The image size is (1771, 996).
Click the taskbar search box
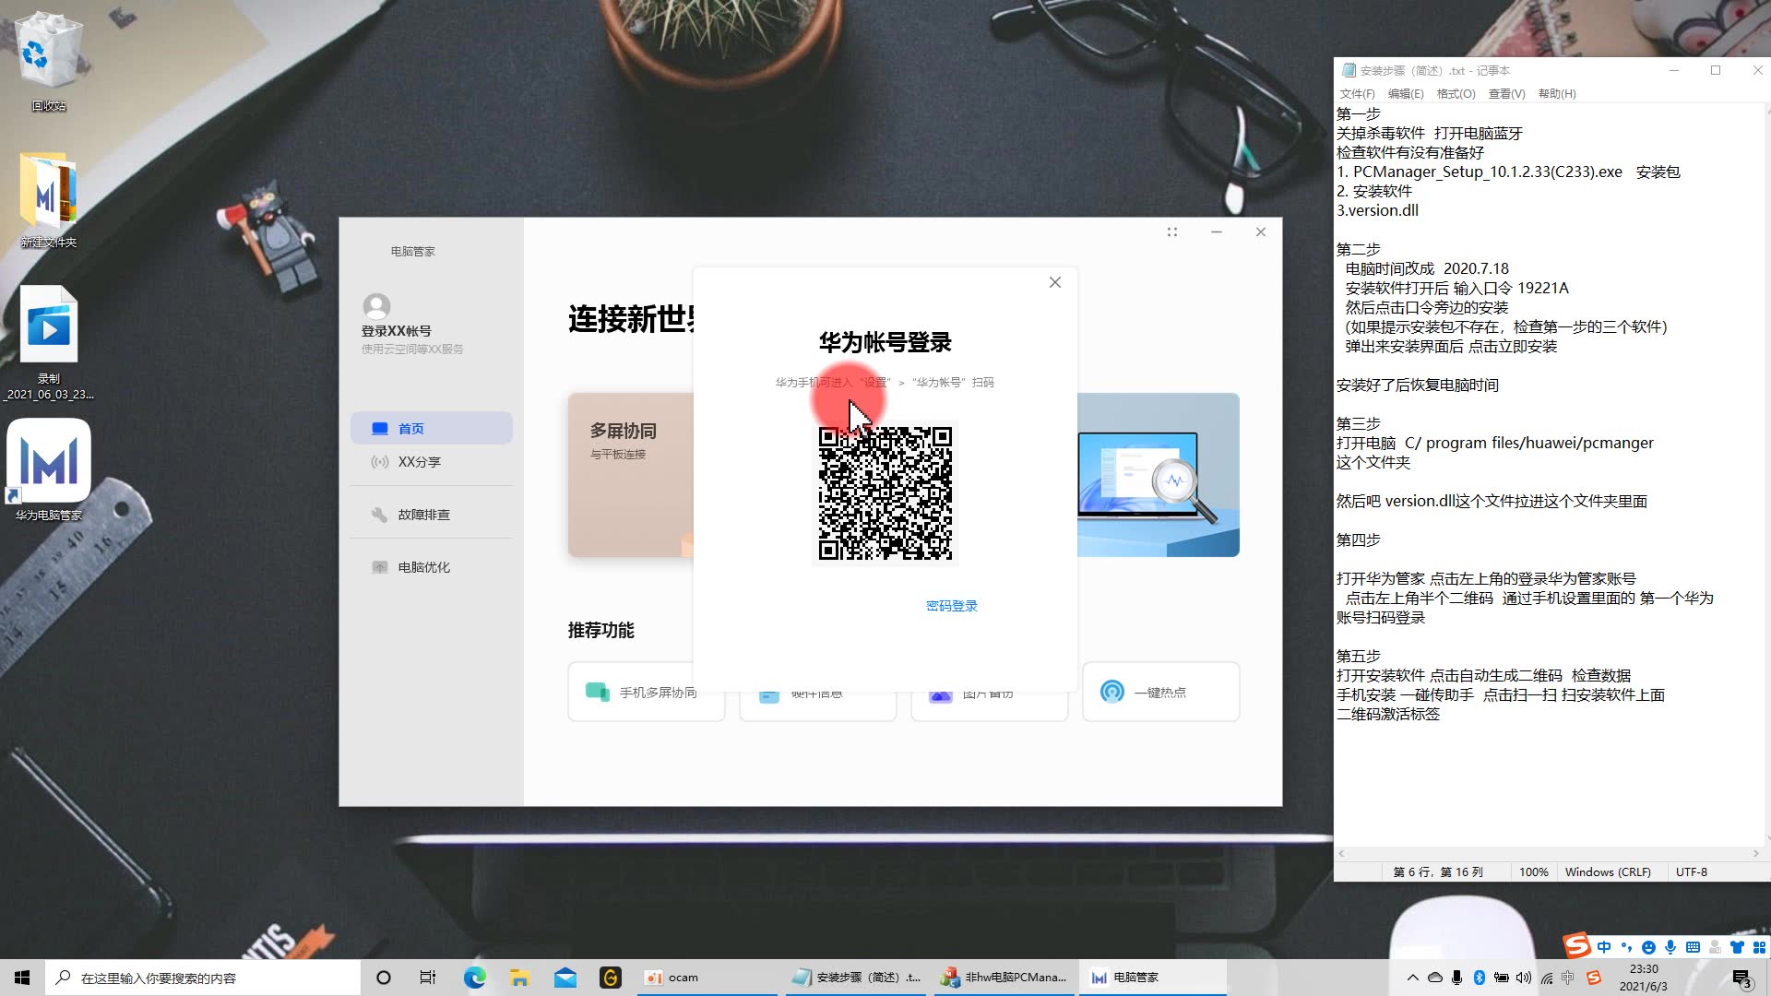[x=203, y=978]
